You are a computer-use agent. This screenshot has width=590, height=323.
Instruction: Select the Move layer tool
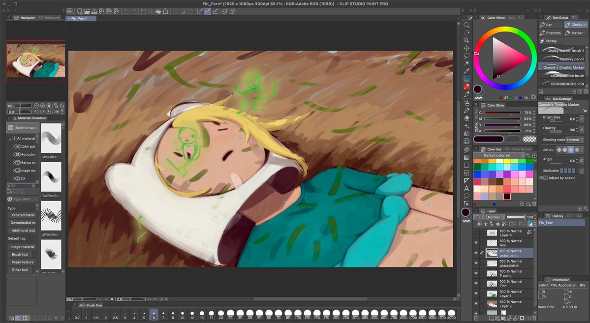[x=466, y=48]
